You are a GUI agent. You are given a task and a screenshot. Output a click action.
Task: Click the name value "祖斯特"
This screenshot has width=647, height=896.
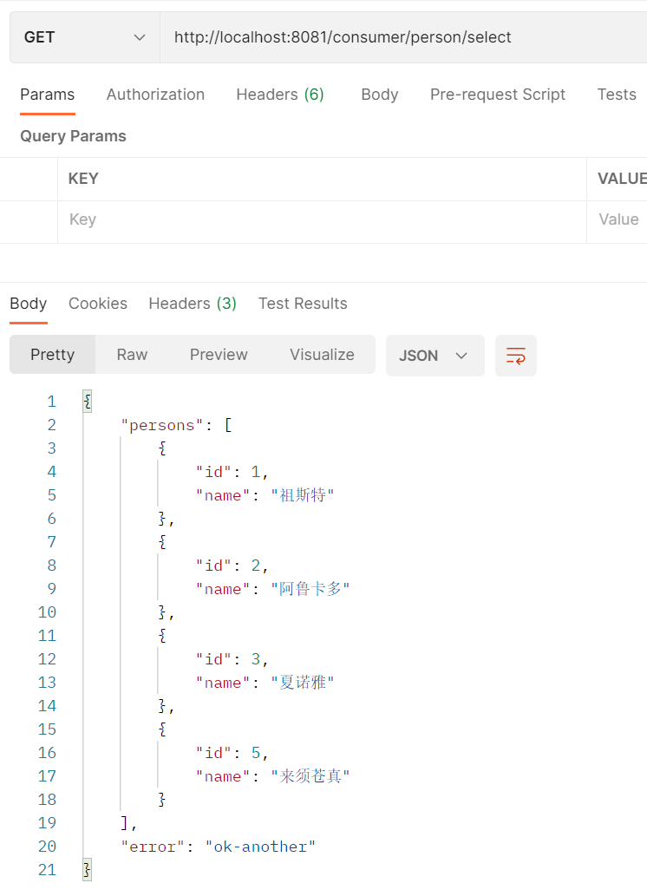point(303,495)
